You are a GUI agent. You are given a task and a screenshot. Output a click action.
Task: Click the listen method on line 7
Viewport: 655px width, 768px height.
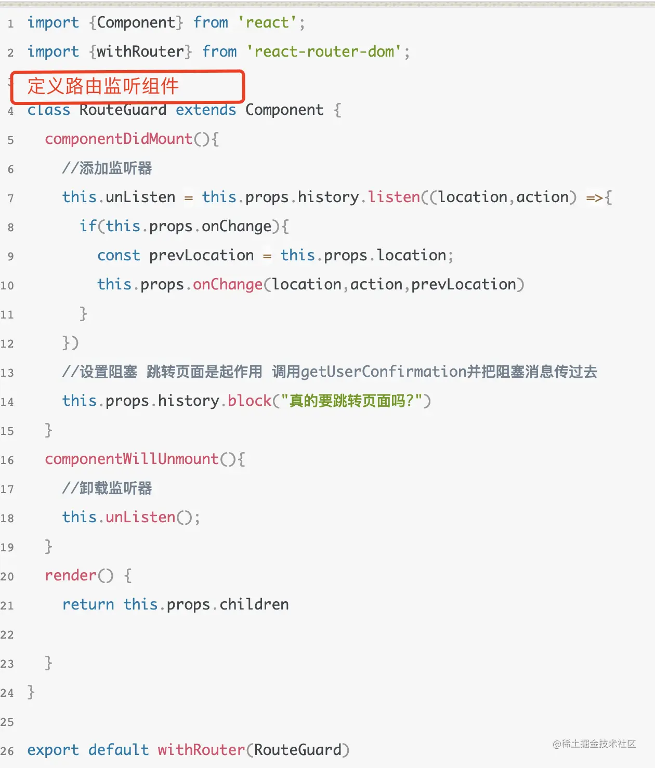click(394, 197)
